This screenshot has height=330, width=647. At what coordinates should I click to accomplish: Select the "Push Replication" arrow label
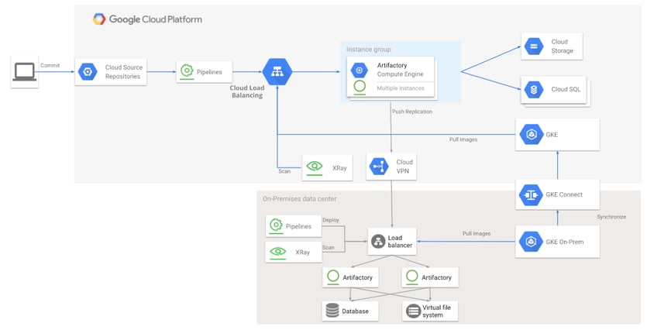[x=411, y=112]
